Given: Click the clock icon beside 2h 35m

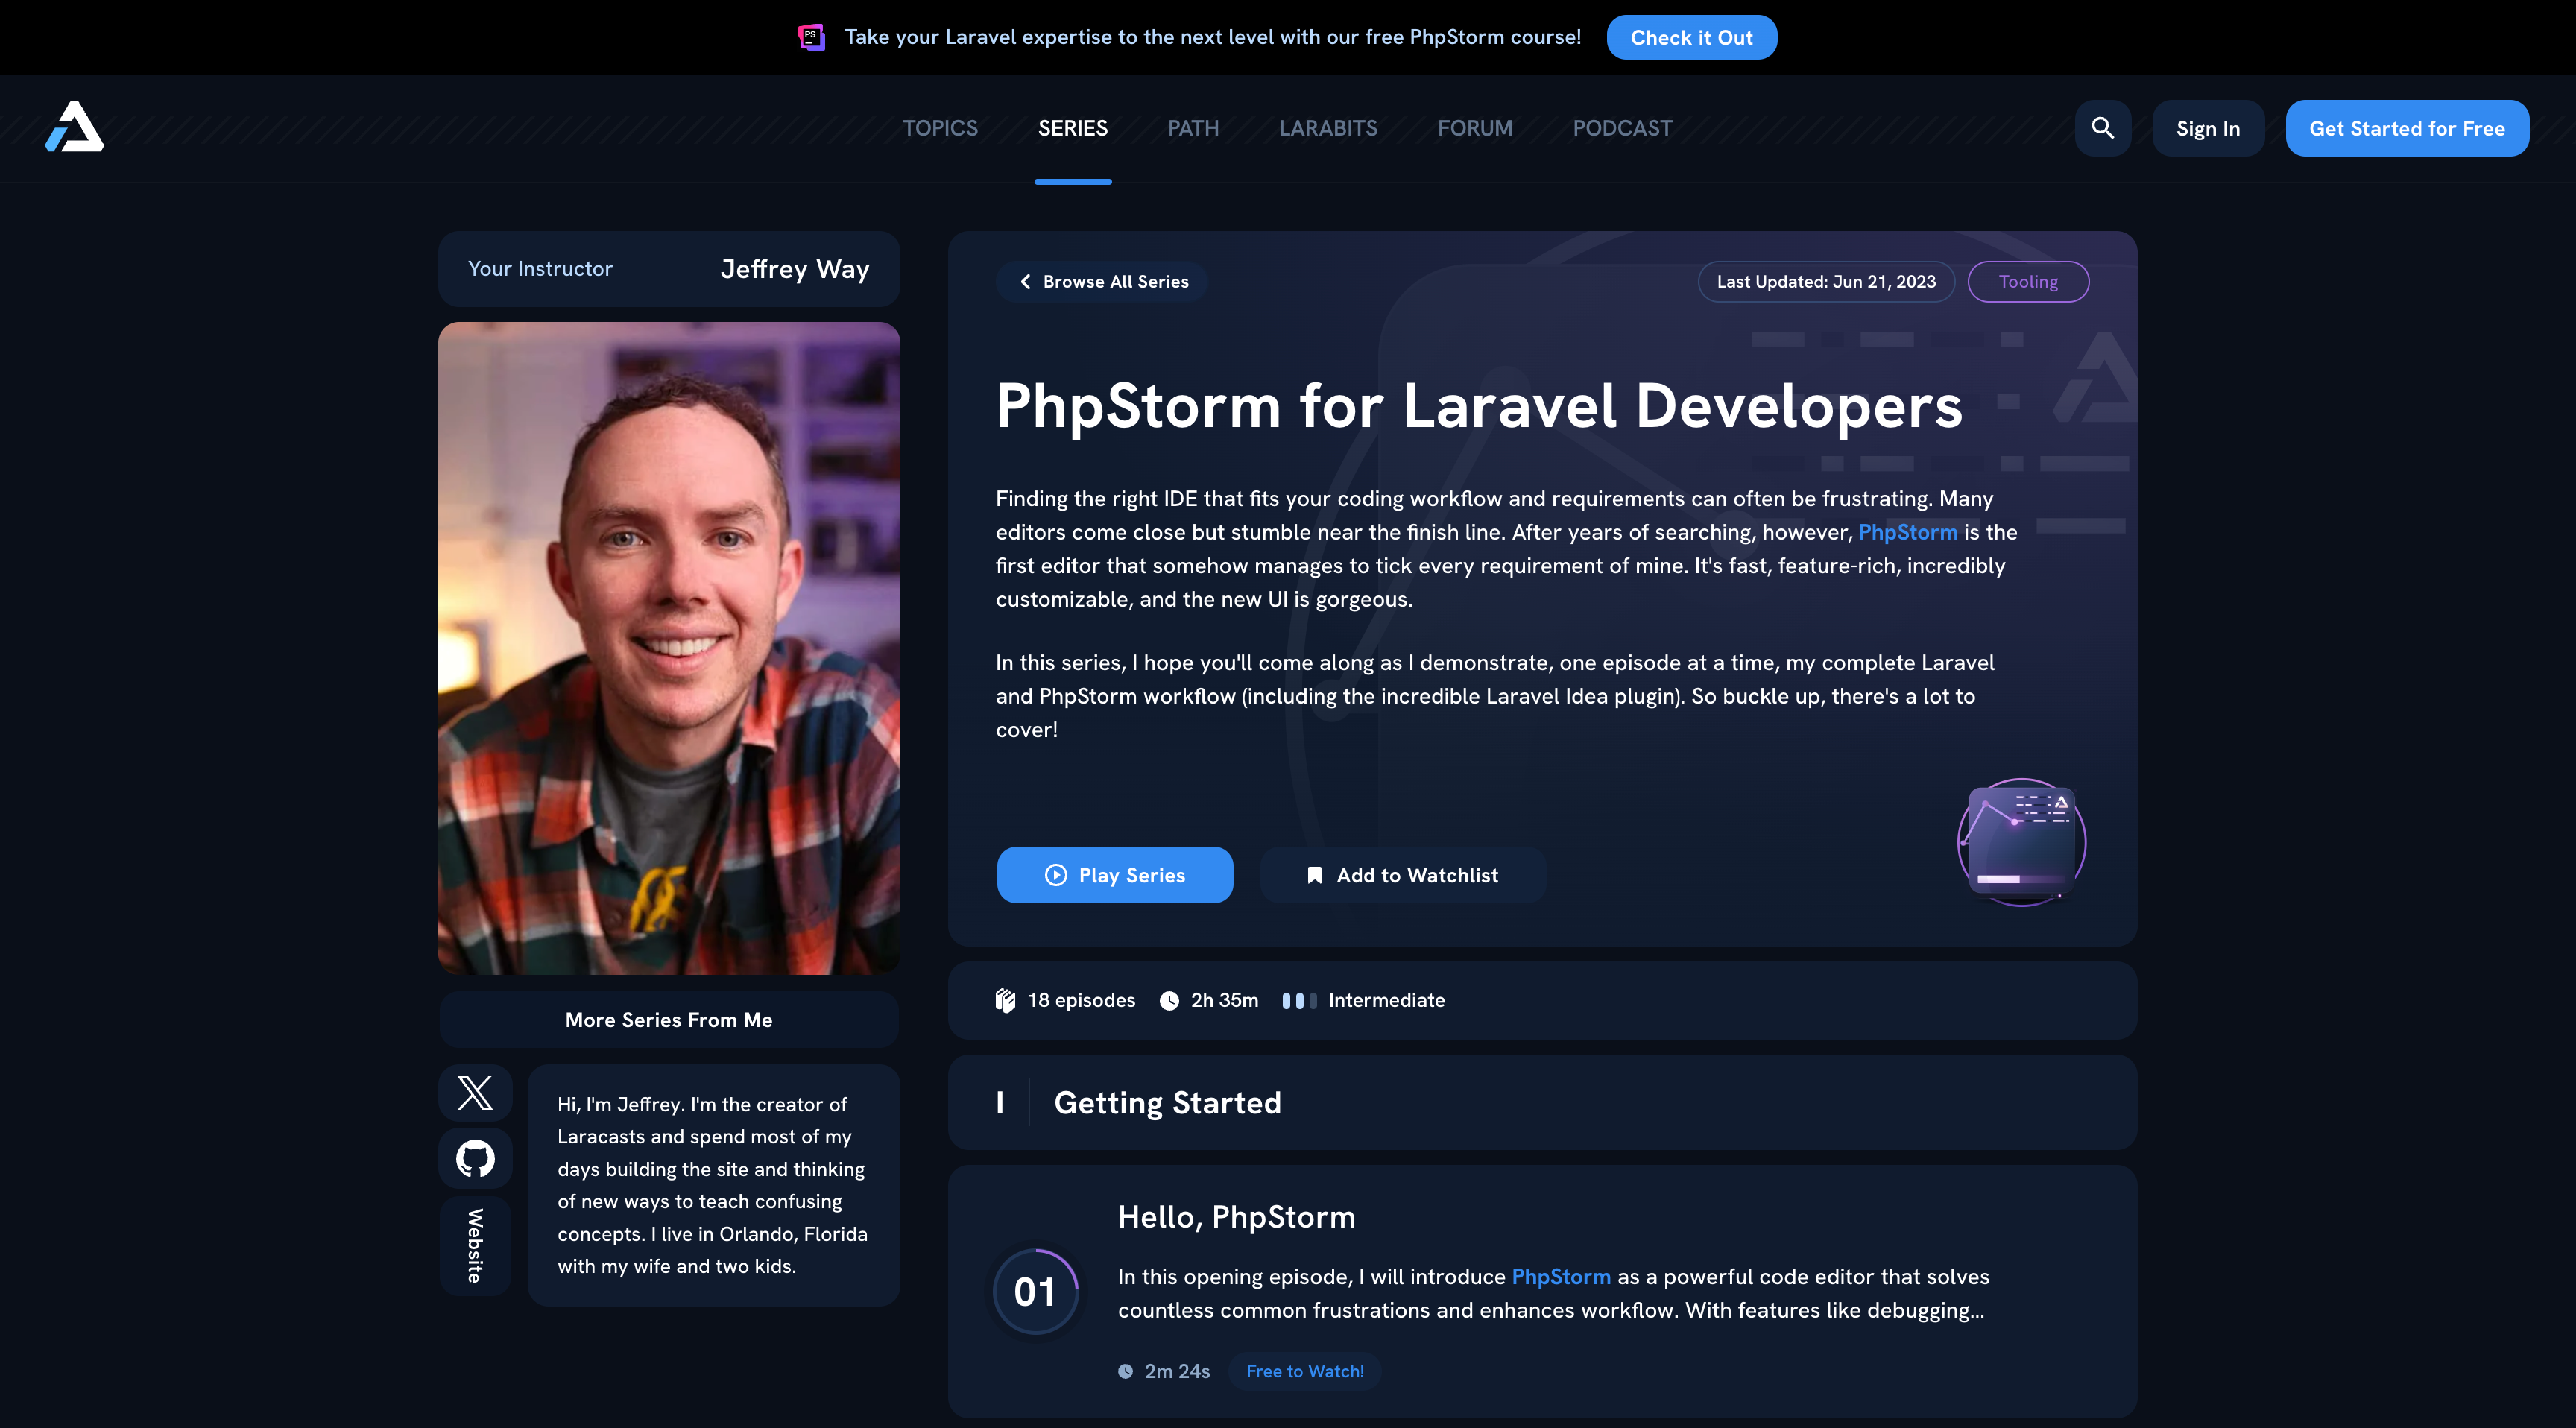Looking at the screenshot, I should [1169, 1000].
